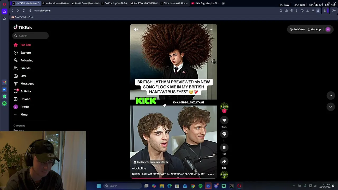Open the vlockclips username link
Image resolution: width=338 pixels, height=190 pixels.
coord(139,168)
